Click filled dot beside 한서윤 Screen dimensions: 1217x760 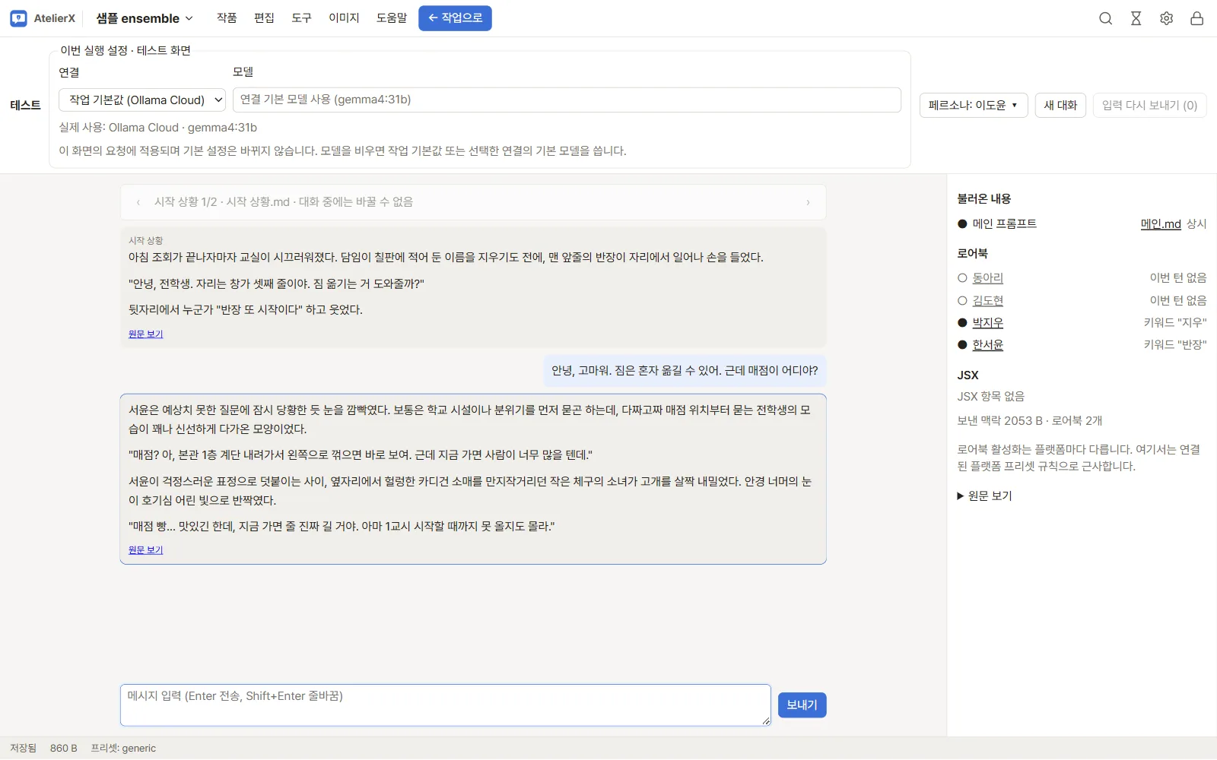(962, 345)
